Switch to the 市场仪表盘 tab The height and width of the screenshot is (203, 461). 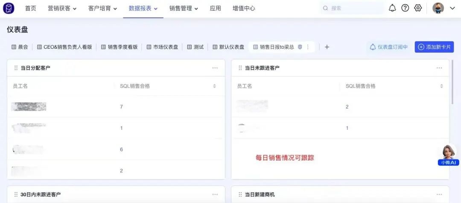point(162,47)
